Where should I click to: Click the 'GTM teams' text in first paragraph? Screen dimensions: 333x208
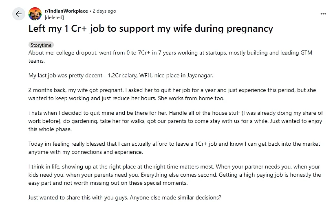pyautogui.click(x=306, y=53)
